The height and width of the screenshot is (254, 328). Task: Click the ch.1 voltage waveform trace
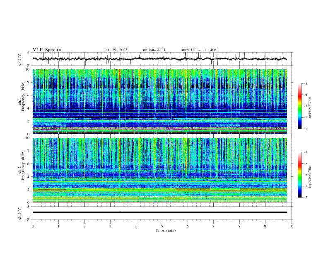coord(159,59)
